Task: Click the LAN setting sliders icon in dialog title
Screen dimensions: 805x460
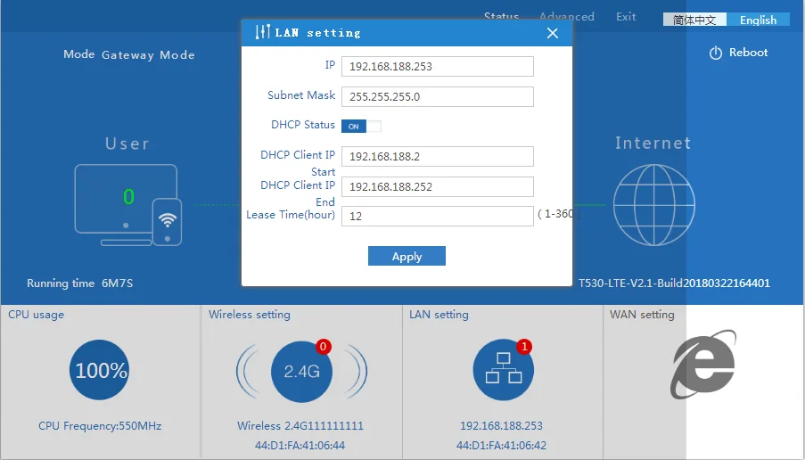Action: tap(262, 33)
